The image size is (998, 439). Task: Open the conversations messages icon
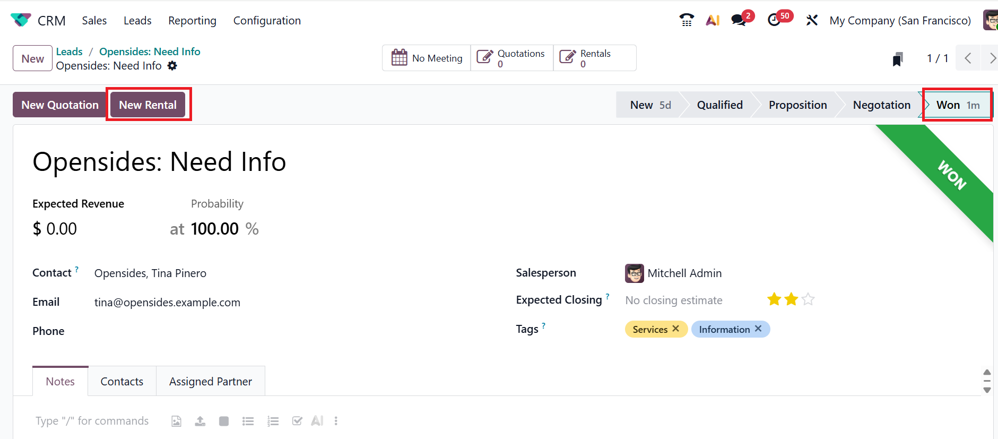739,20
